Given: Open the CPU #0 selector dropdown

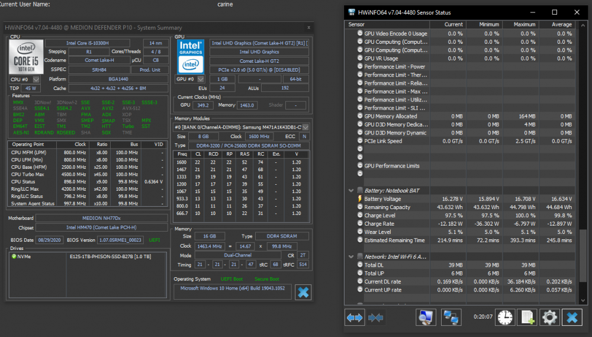Looking at the screenshot, I should coord(36,79).
